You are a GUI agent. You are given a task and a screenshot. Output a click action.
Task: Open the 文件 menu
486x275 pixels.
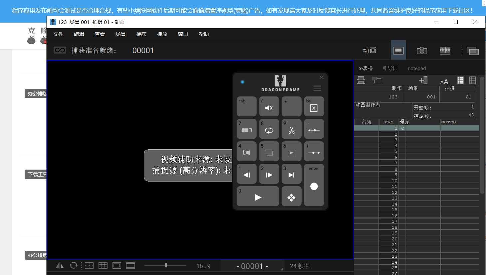(x=58, y=34)
